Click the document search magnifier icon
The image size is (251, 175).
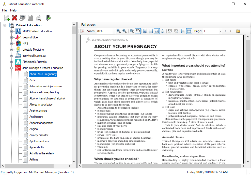point(38,18)
